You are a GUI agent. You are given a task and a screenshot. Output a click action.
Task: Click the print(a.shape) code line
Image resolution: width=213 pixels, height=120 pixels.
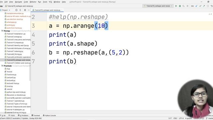click(73, 44)
